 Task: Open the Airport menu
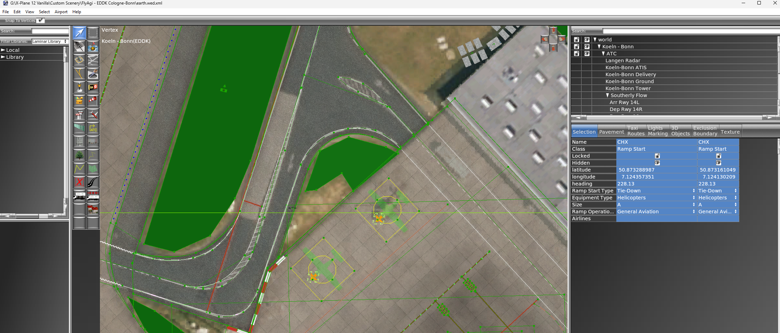(61, 12)
